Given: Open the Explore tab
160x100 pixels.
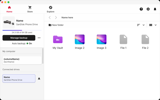Looking at the screenshot, I should (x=50, y=9).
